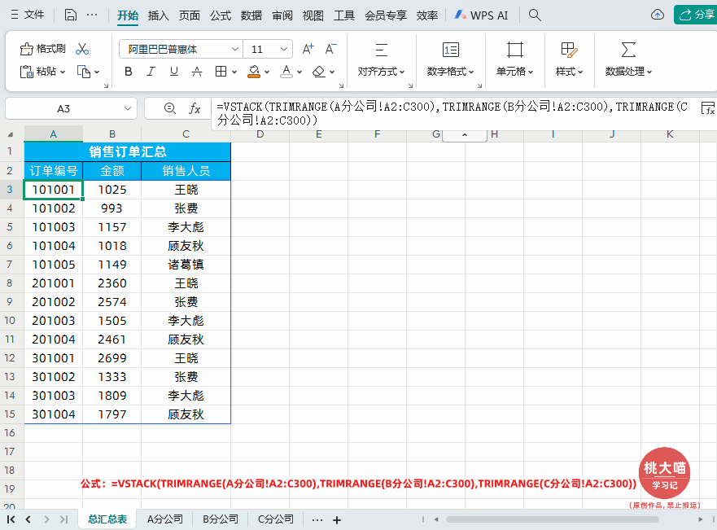This screenshot has width=717, height=530.
Task: Click the scissors cut icon
Action: click(82, 49)
